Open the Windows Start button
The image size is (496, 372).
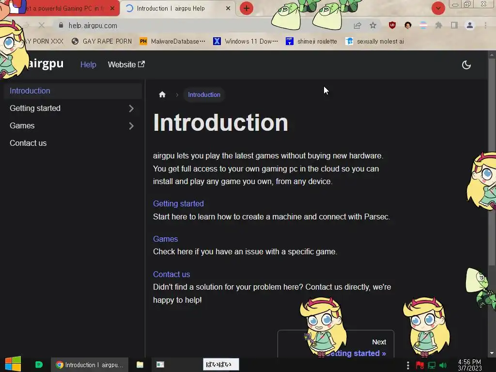tap(13, 364)
